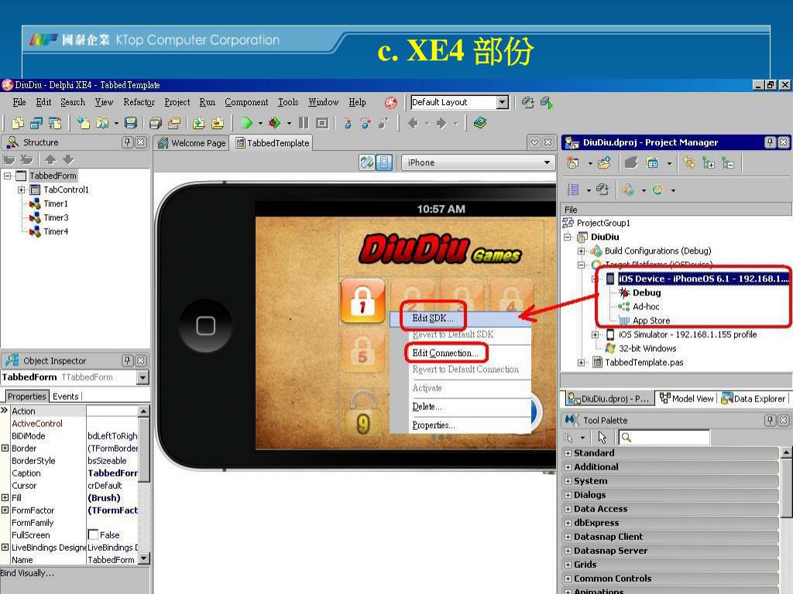Click the Program Reset stop icon
Image resolution: width=793 pixels, height=594 pixels.
click(321, 123)
